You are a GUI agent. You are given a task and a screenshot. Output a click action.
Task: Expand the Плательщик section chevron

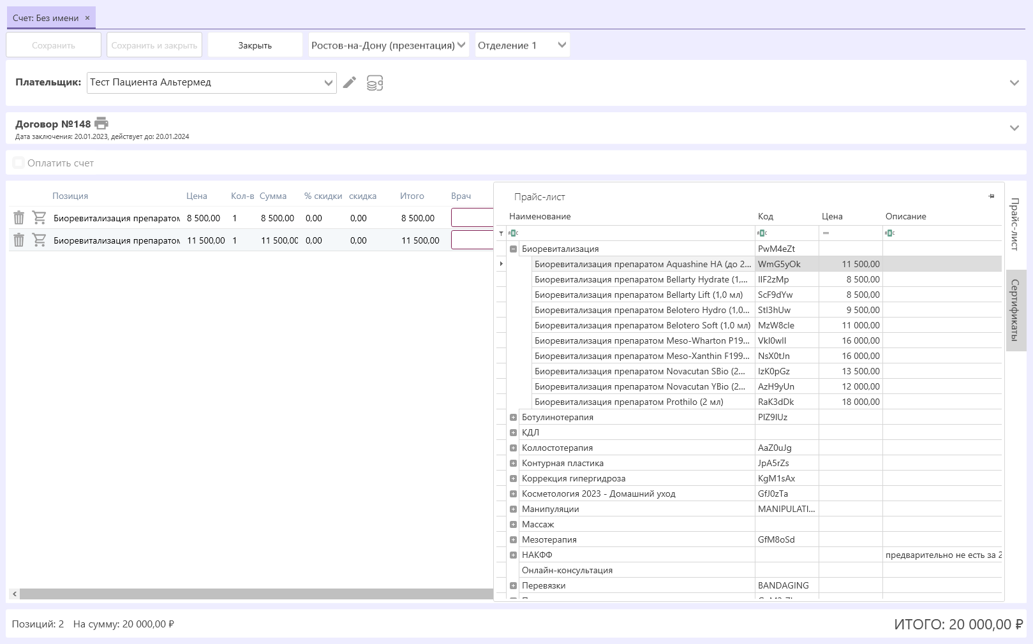pyautogui.click(x=1014, y=83)
